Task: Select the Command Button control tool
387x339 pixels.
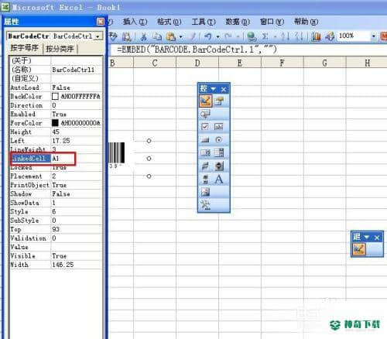Action: coord(205,140)
